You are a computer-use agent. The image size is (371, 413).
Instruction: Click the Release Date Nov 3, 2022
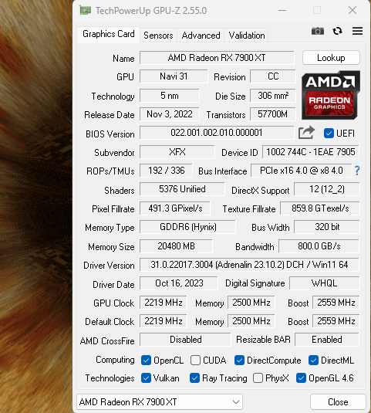(170, 114)
